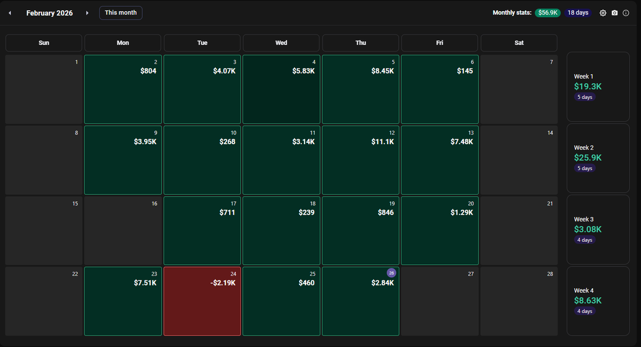Open the info icon in header
The width and height of the screenshot is (641, 347).
[x=626, y=13]
